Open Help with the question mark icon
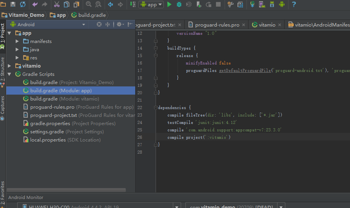 tap(294, 4)
